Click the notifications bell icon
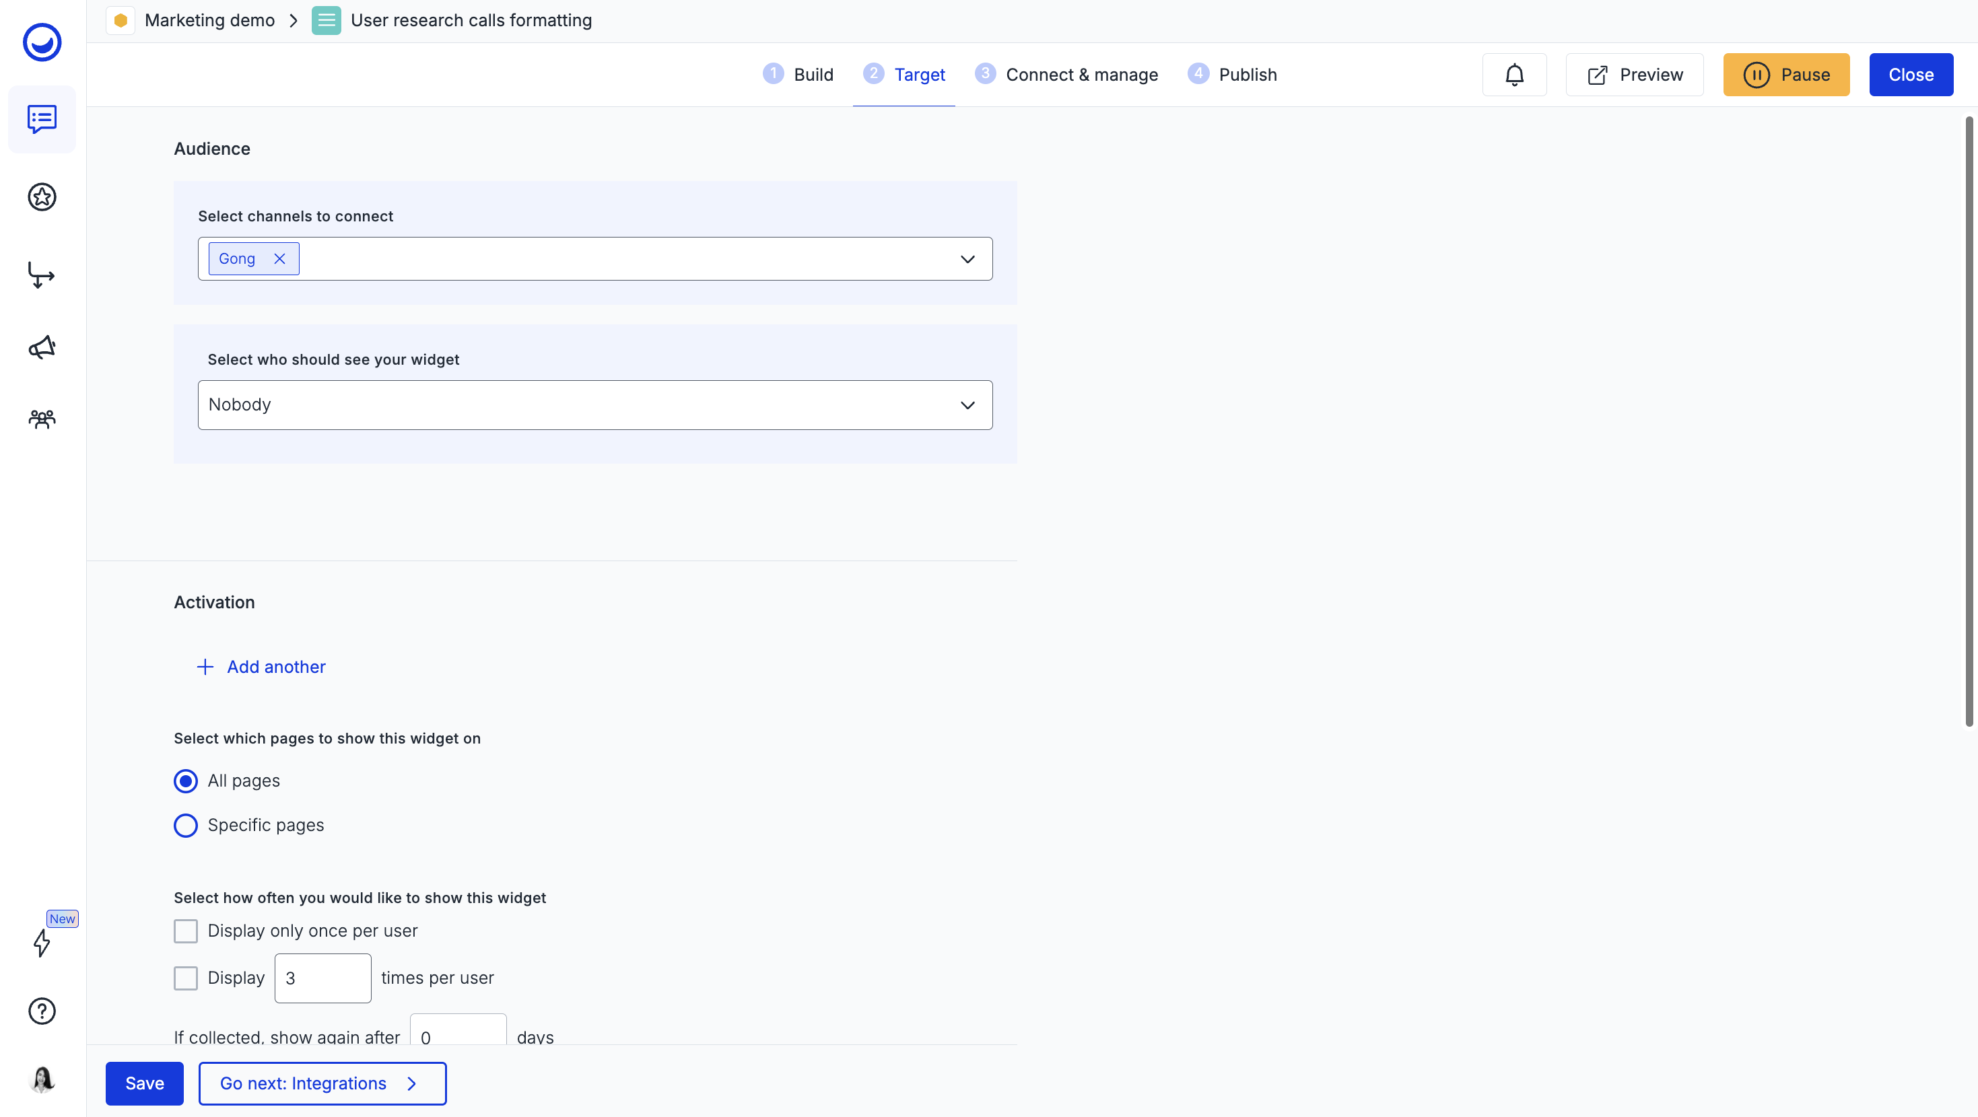The width and height of the screenshot is (1978, 1117). [1513, 75]
